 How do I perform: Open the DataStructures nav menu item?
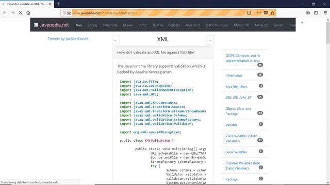[217, 25]
